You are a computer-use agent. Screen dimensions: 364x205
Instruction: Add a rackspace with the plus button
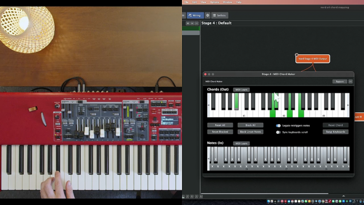pyautogui.click(x=188, y=23)
